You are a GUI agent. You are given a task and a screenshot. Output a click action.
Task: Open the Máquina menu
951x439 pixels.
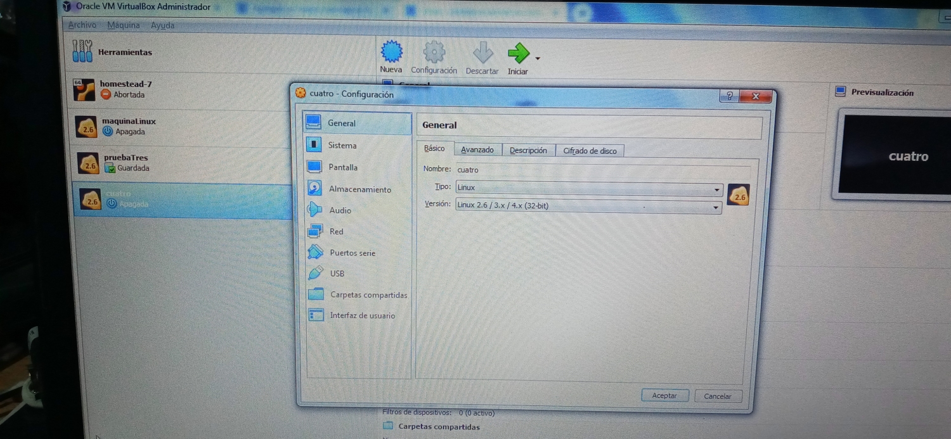click(x=124, y=25)
